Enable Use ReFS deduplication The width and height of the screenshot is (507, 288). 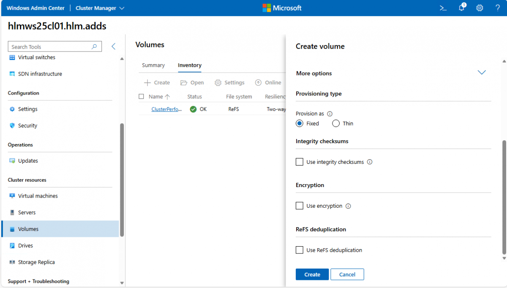pyautogui.click(x=300, y=250)
